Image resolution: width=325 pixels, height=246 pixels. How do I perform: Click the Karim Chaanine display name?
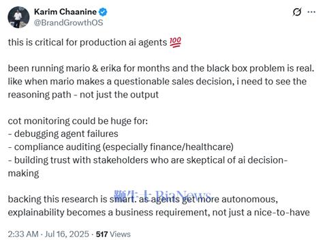point(65,12)
